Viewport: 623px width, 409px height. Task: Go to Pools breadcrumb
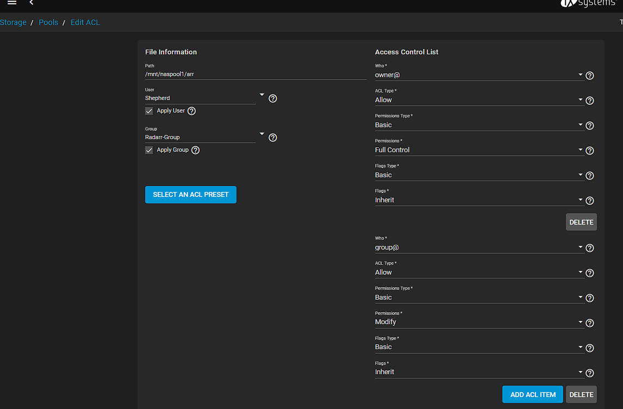click(48, 23)
